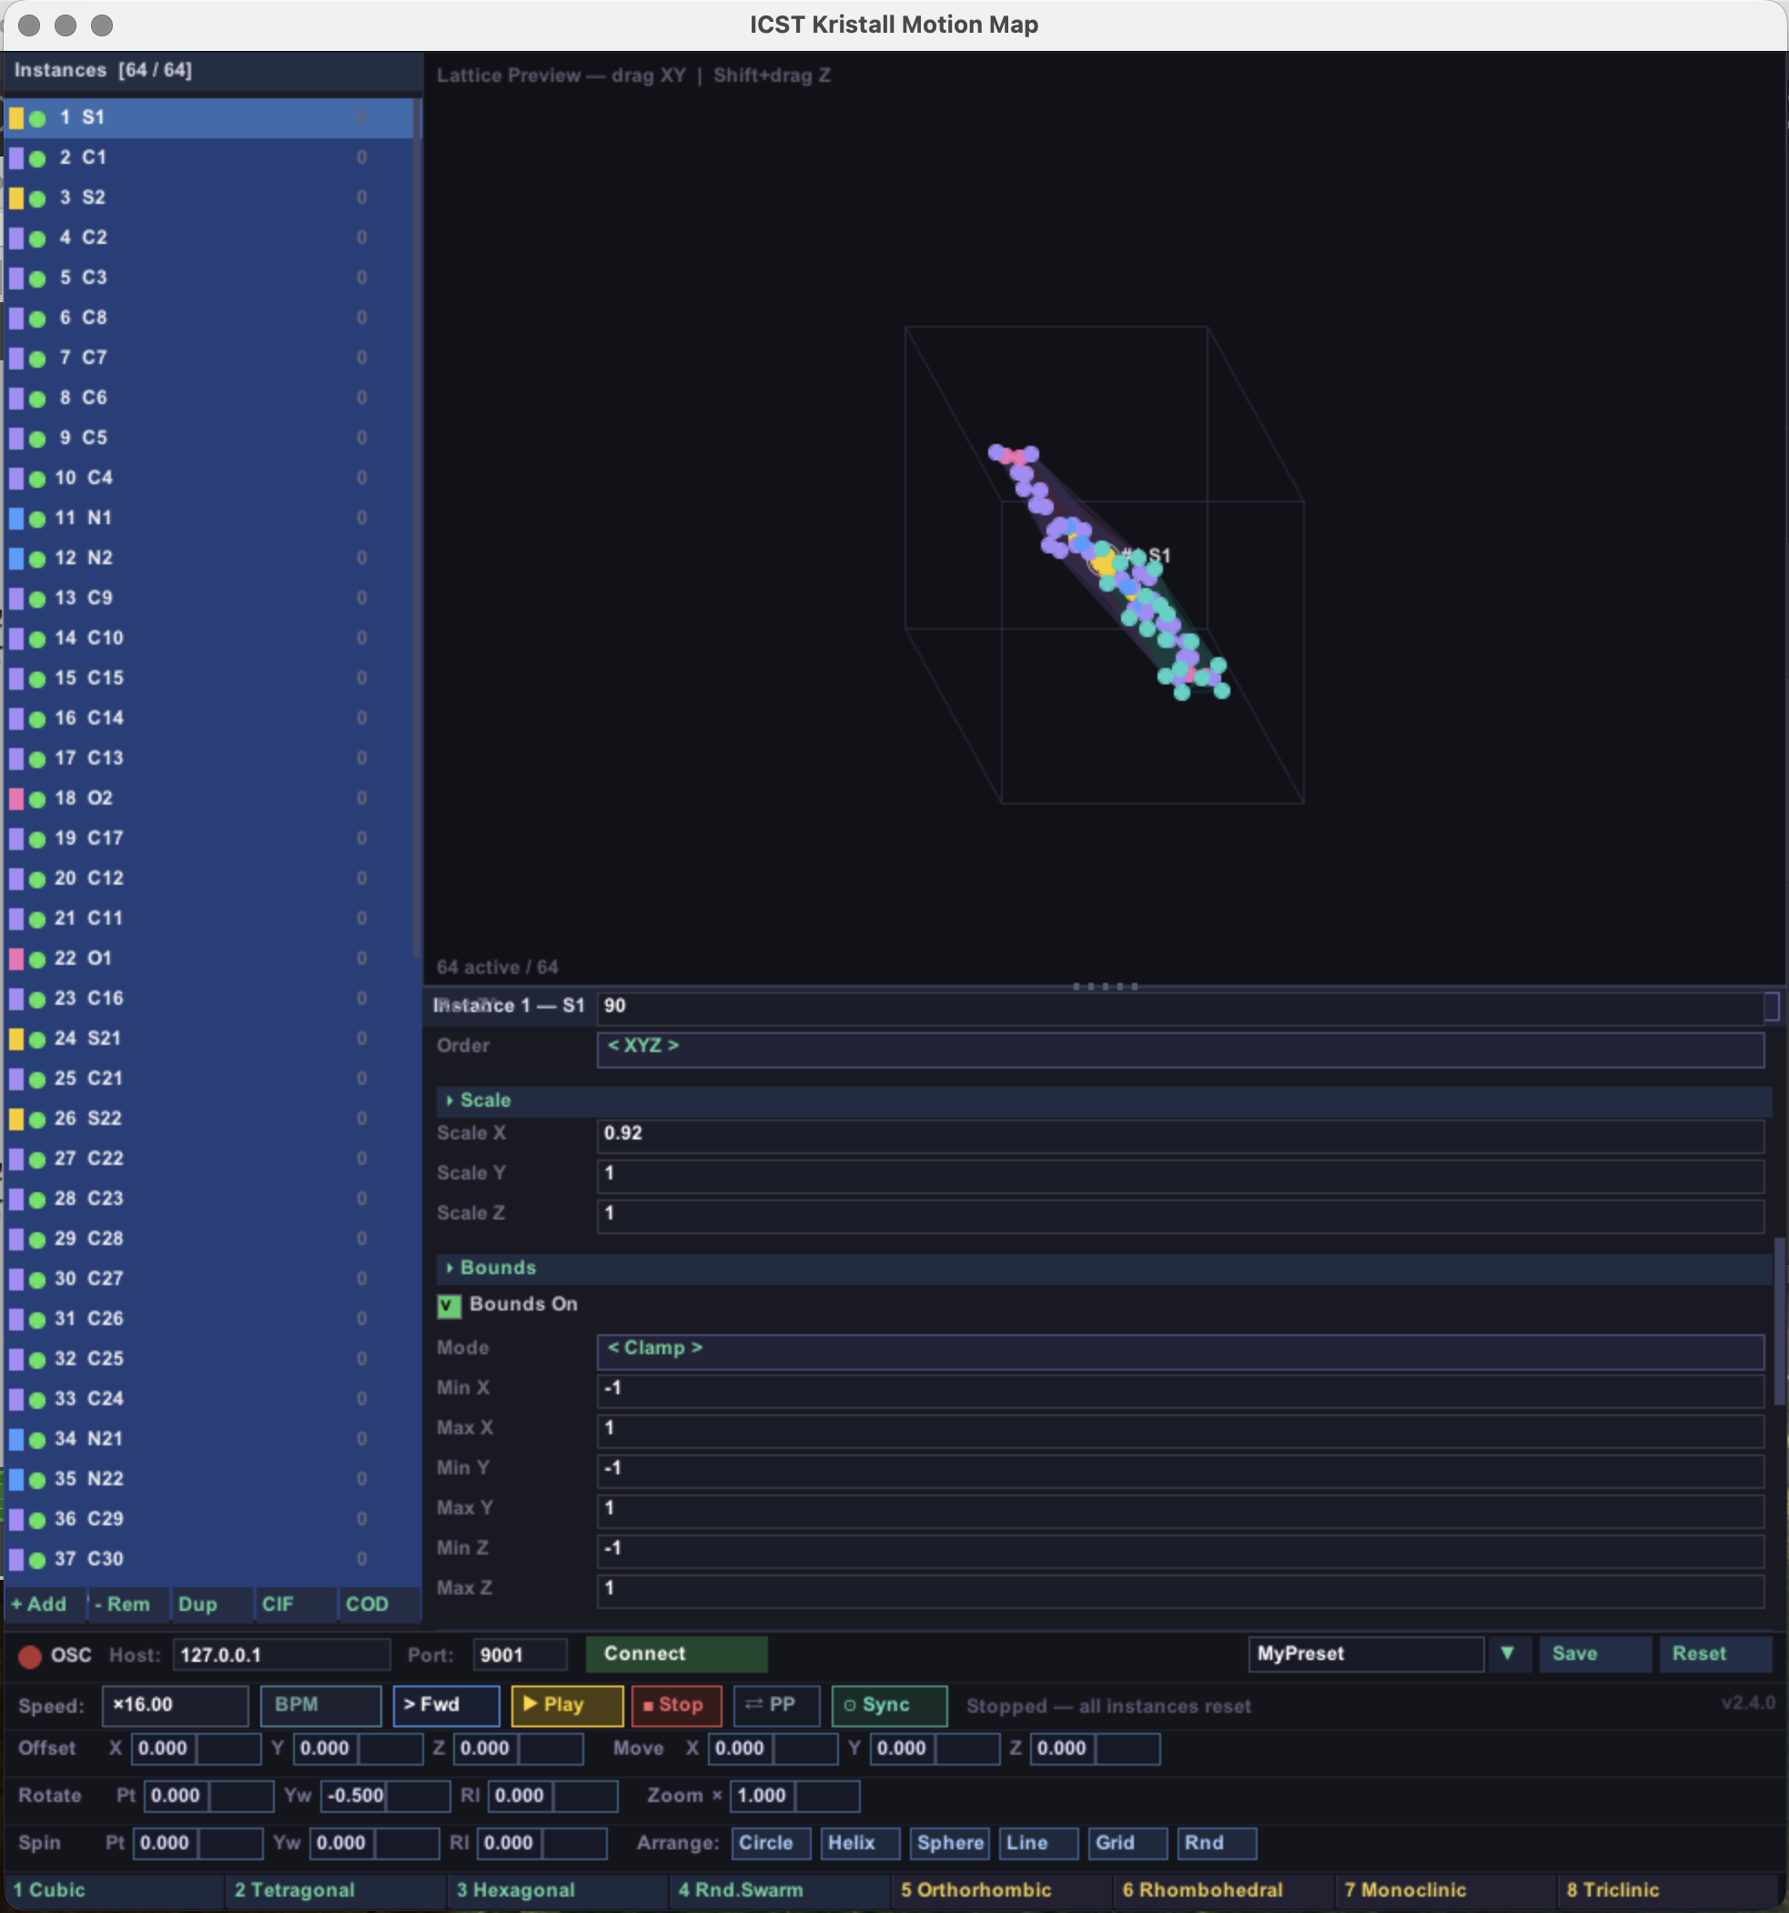Click the Rotate Yw -0.500 field
1789x1913 pixels.
tap(385, 1796)
